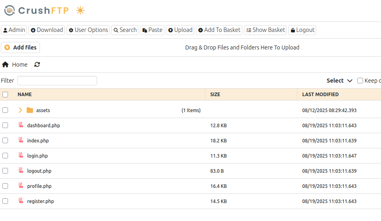This screenshot has width=381, height=221.
Task: Click the Show Basket toolbar button
Action: (x=265, y=30)
